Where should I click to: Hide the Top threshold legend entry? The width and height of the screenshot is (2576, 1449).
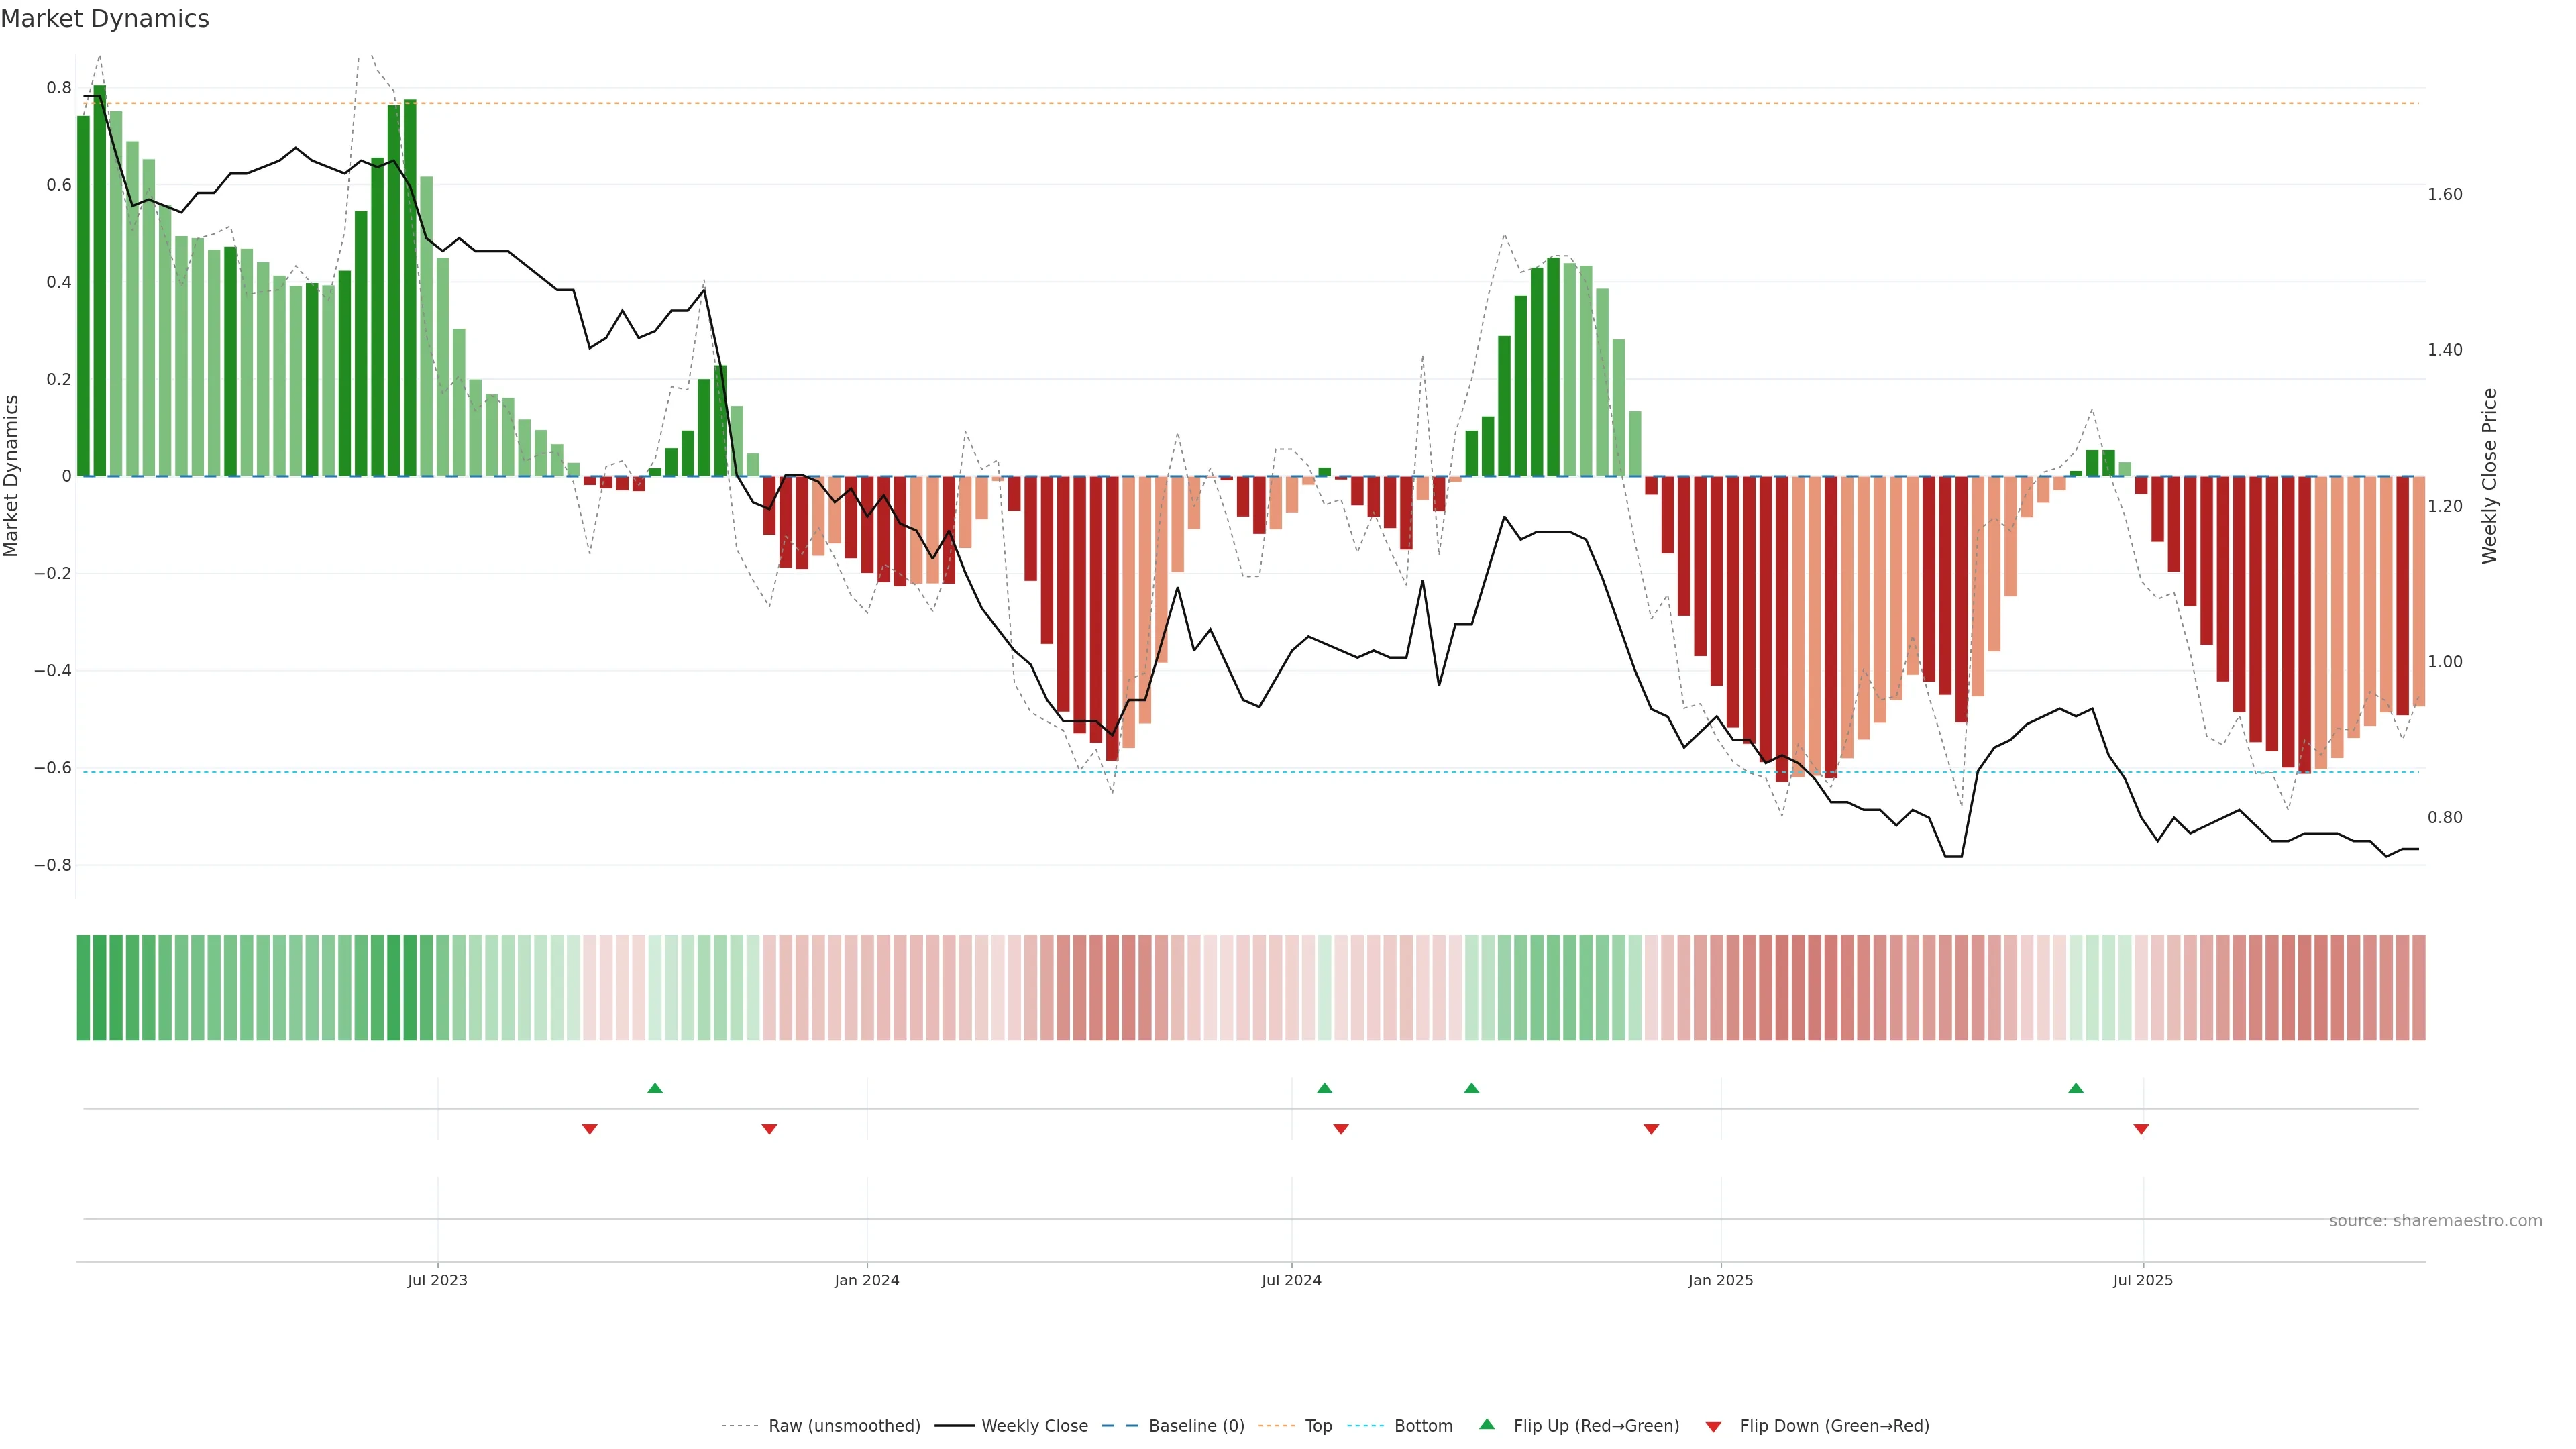[x=1318, y=1426]
